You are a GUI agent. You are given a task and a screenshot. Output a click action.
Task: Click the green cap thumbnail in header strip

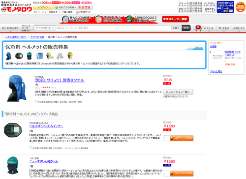(29, 56)
